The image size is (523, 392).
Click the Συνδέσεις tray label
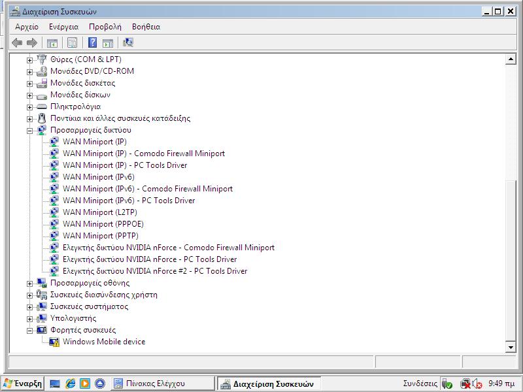click(420, 384)
